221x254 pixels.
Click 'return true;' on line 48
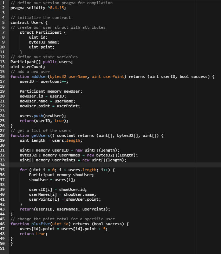tap(34, 234)
